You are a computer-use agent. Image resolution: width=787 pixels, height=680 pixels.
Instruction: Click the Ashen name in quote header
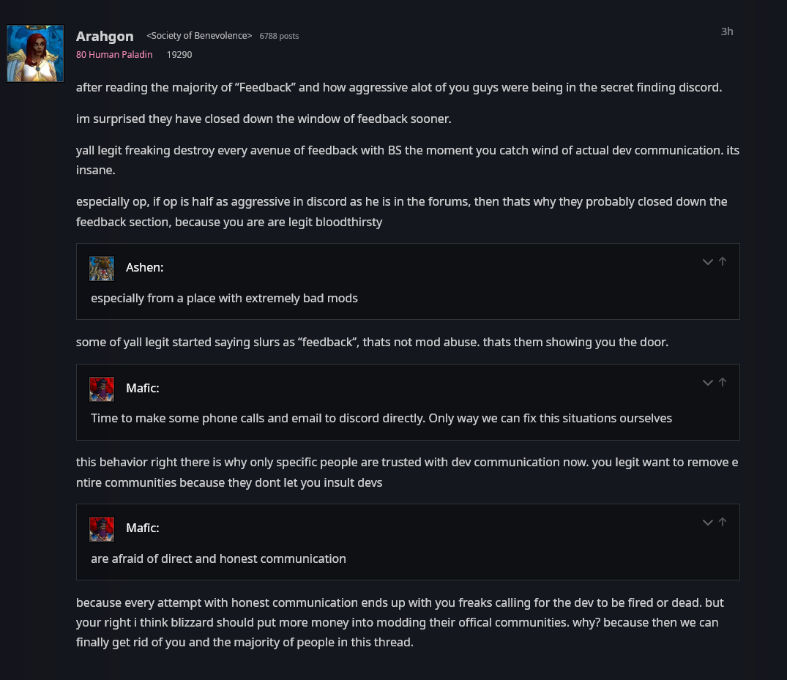[144, 268]
